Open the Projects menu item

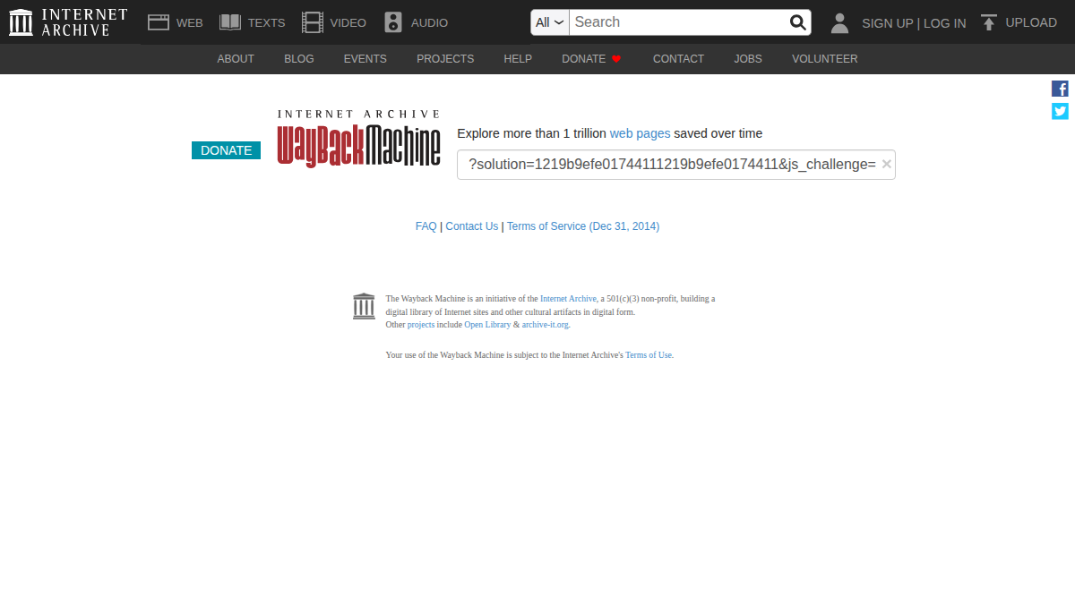(445, 59)
